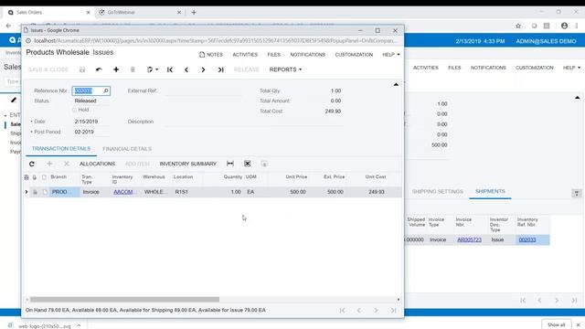This screenshot has width=585, height=329.
Task: Open FILES in Issues window
Action: [x=273, y=55]
